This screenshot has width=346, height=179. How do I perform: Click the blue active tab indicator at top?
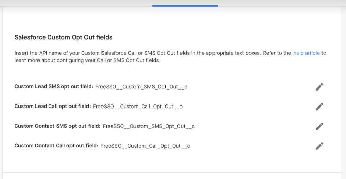(x=185, y=5)
